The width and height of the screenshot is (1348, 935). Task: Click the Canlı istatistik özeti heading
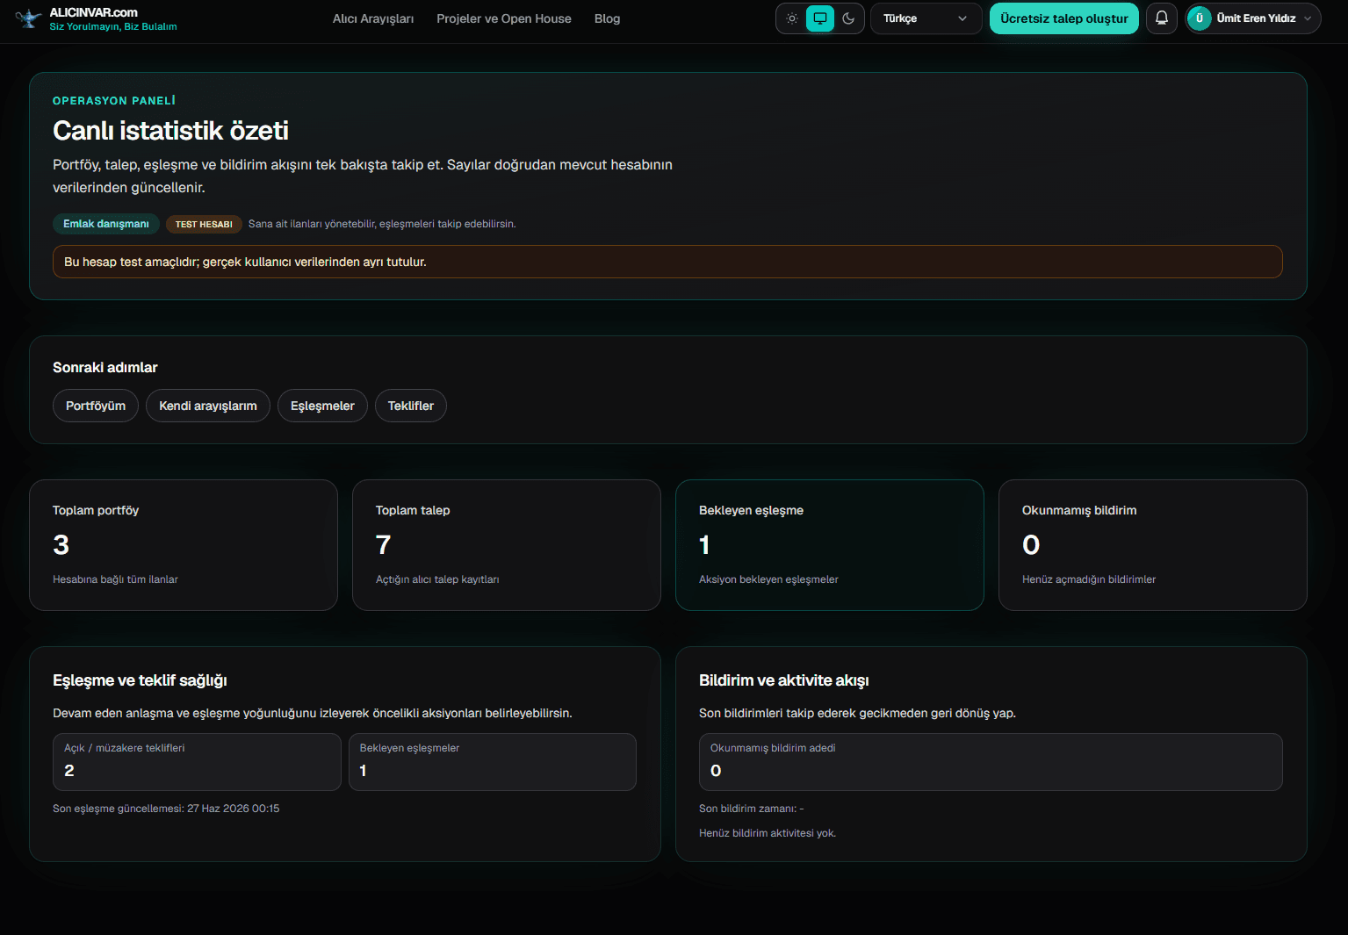pyautogui.click(x=170, y=131)
